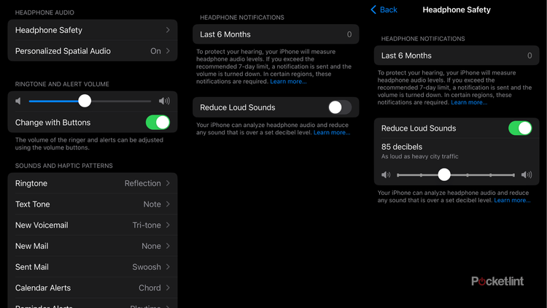
Task: Click Learn more under middle Reduce Loud Sounds
Action: [x=332, y=133]
